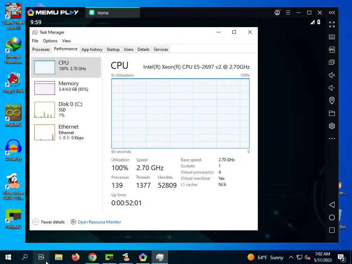Image resolution: width=352 pixels, height=264 pixels.
Task: Open Resource Monitor link
Action: coord(99,222)
